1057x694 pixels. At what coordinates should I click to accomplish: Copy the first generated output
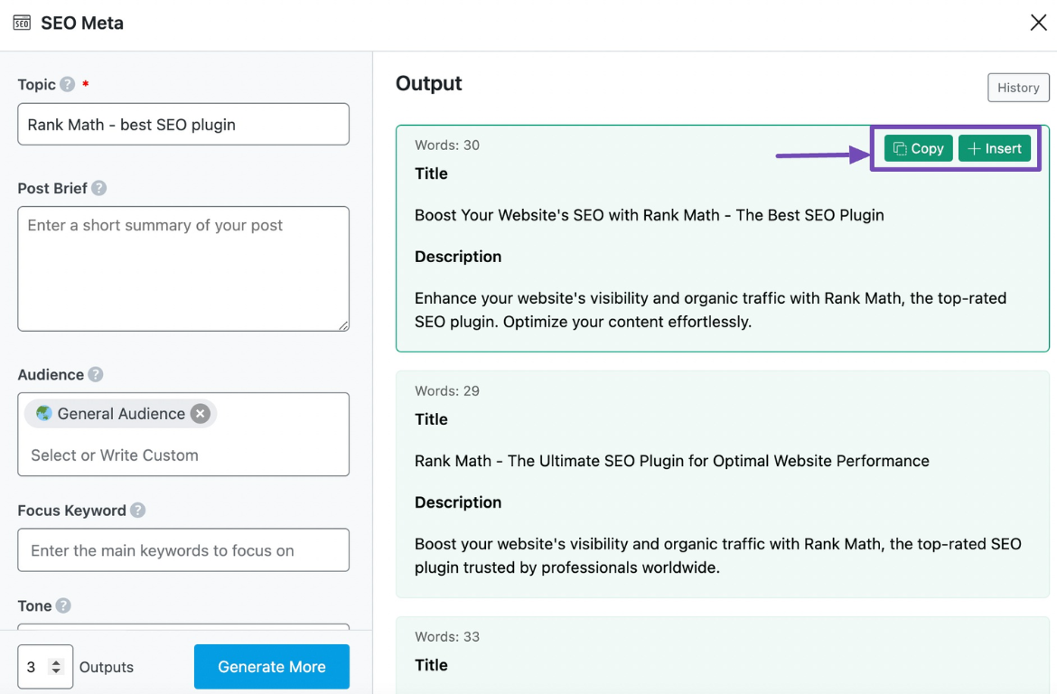[918, 149]
